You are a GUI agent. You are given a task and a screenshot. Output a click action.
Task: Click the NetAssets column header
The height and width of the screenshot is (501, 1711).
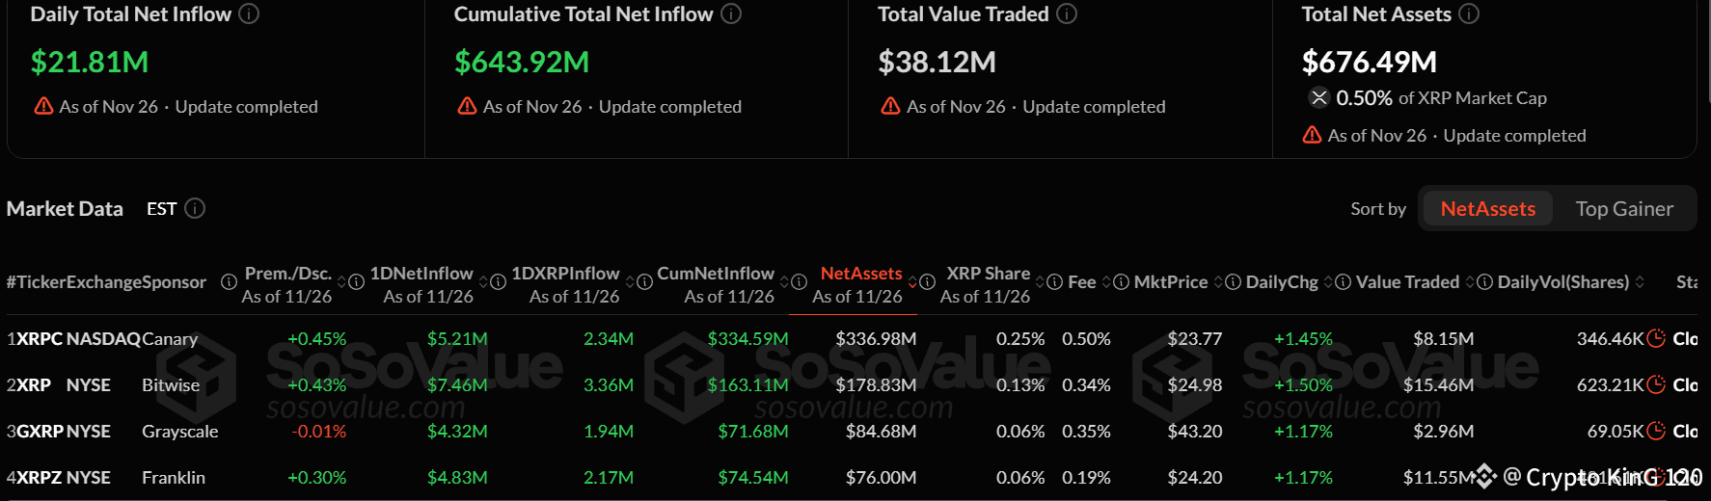[861, 274]
